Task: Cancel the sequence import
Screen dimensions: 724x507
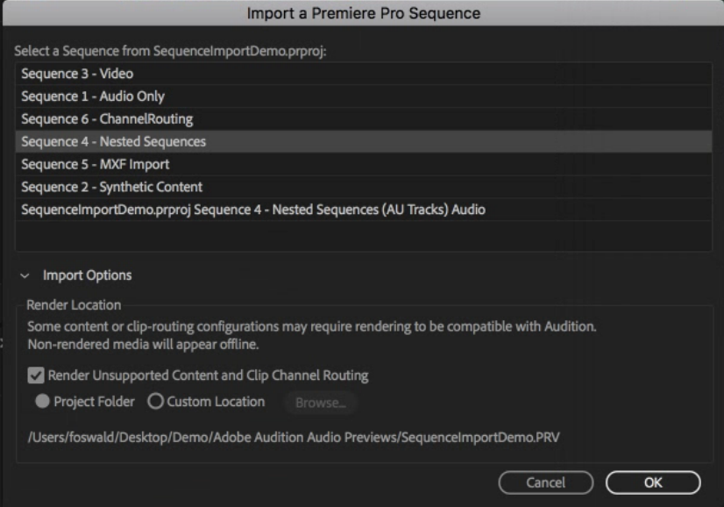Action: click(545, 482)
